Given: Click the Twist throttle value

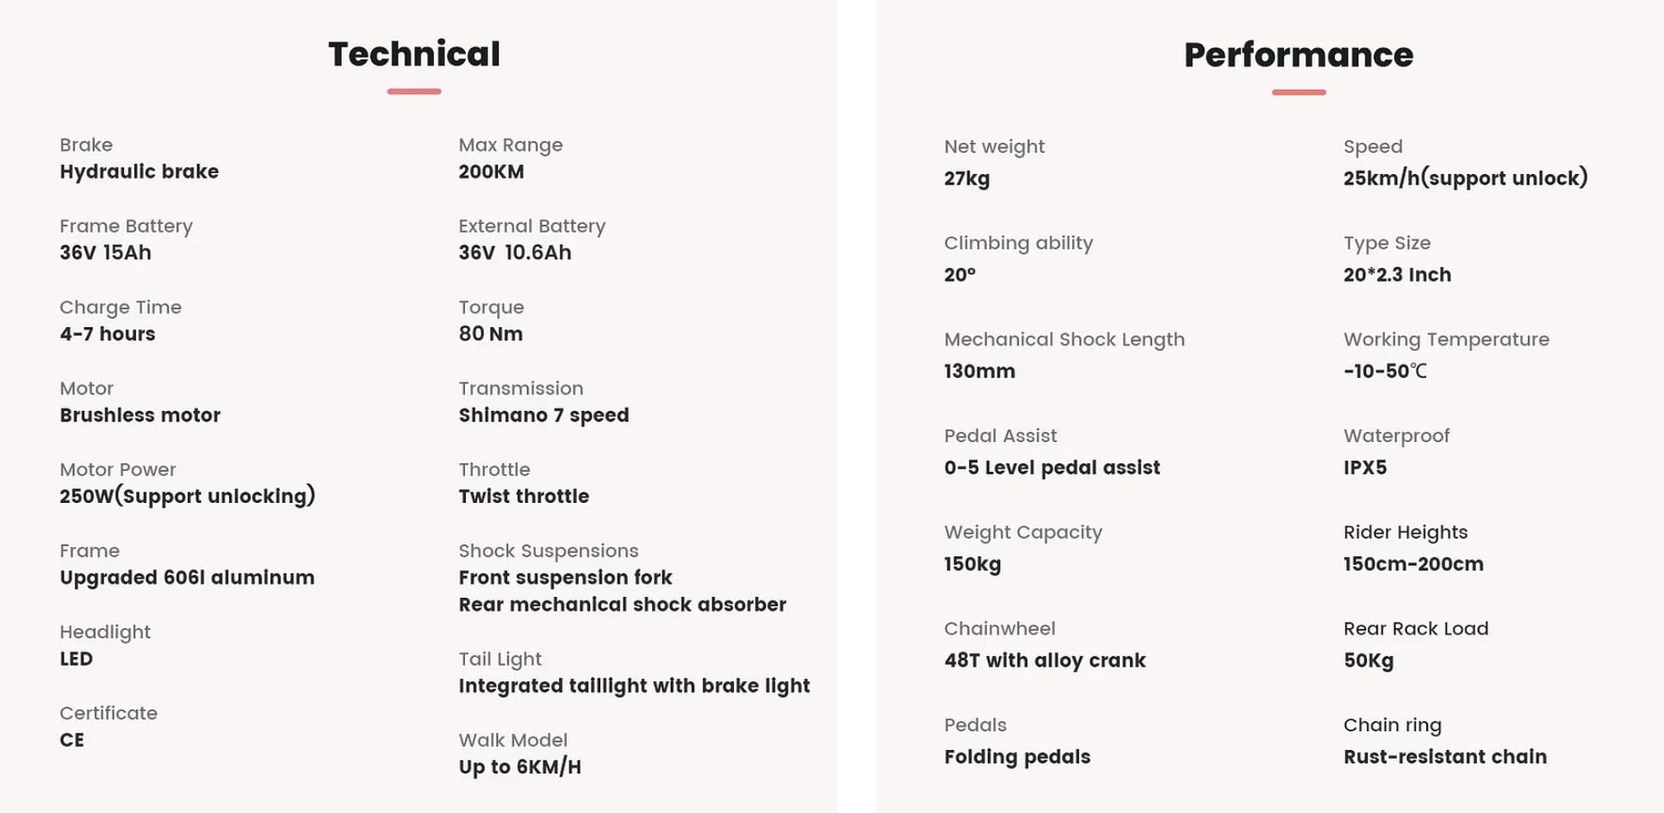Looking at the screenshot, I should tap(524, 496).
